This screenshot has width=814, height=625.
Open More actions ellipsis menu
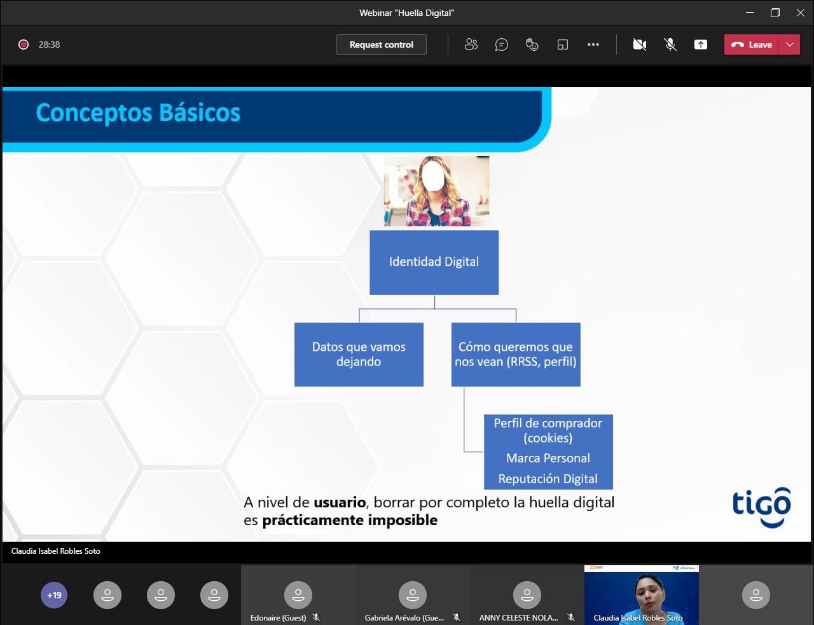click(x=593, y=45)
